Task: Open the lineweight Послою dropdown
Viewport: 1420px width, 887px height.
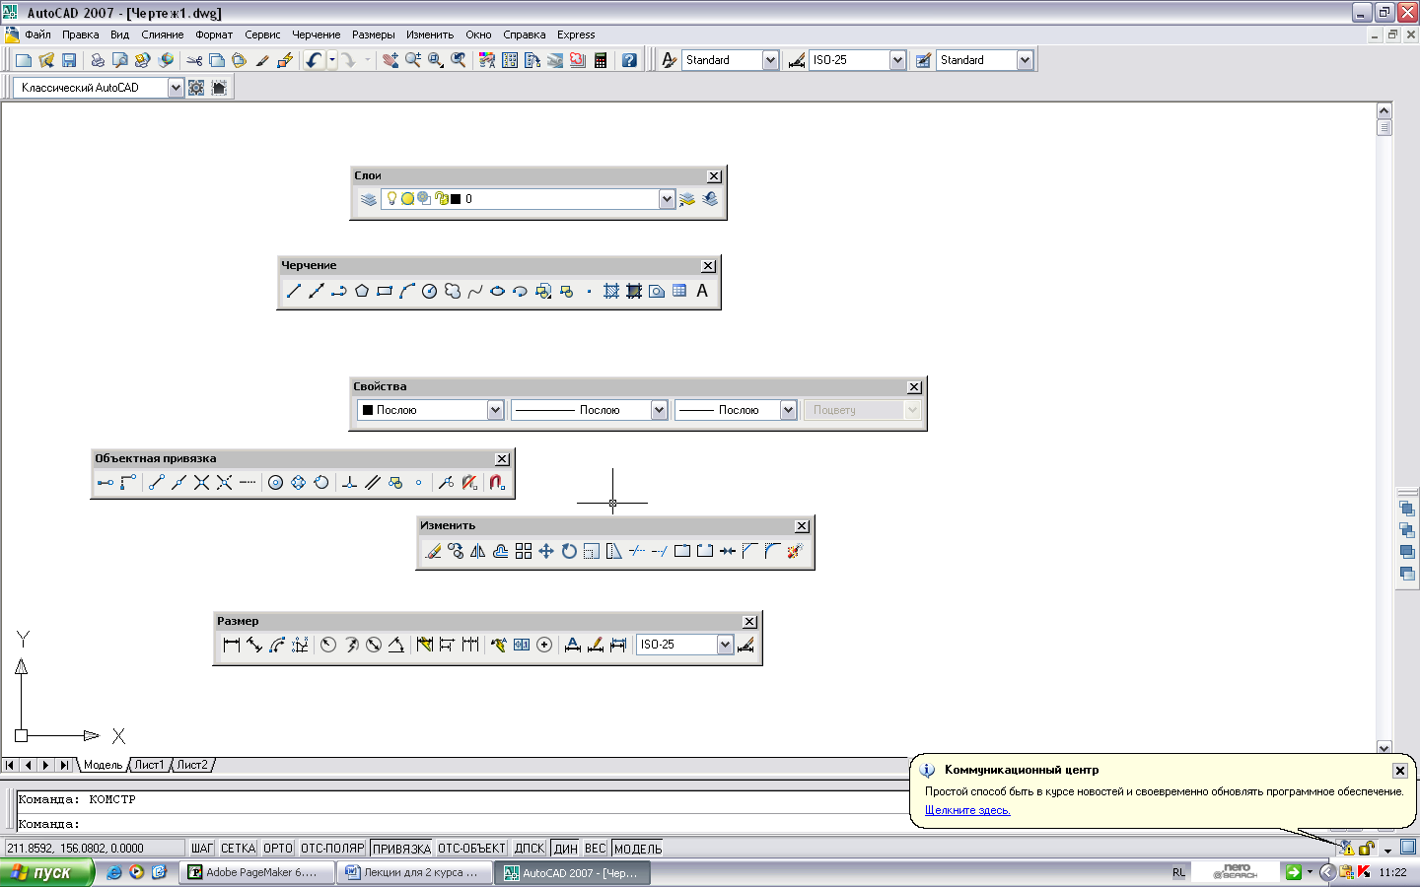Action: coord(788,410)
